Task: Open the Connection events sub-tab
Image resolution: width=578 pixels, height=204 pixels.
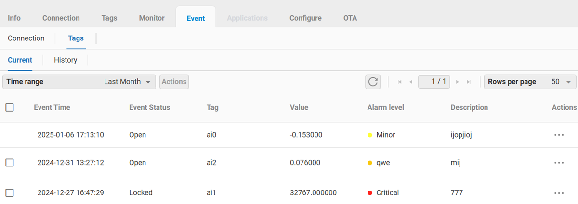Action: click(26, 38)
